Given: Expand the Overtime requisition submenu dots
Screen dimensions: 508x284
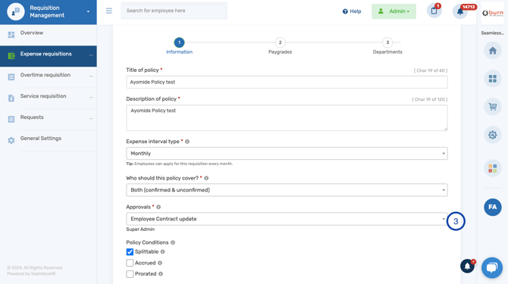Looking at the screenshot, I should coord(91,76).
